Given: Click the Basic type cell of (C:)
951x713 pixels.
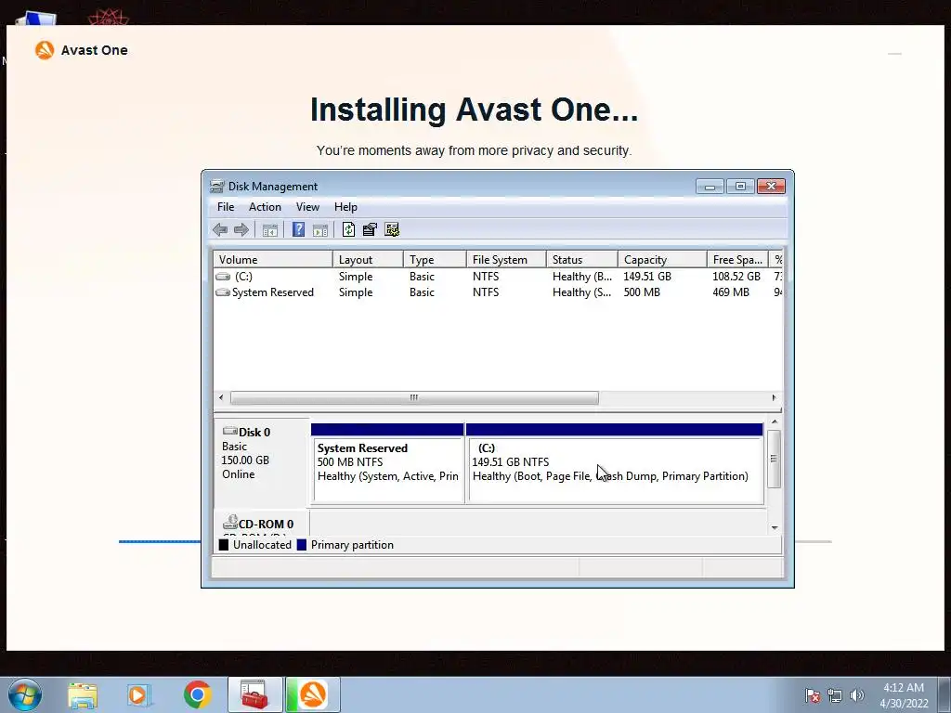Looking at the screenshot, I should click(423, 277).
